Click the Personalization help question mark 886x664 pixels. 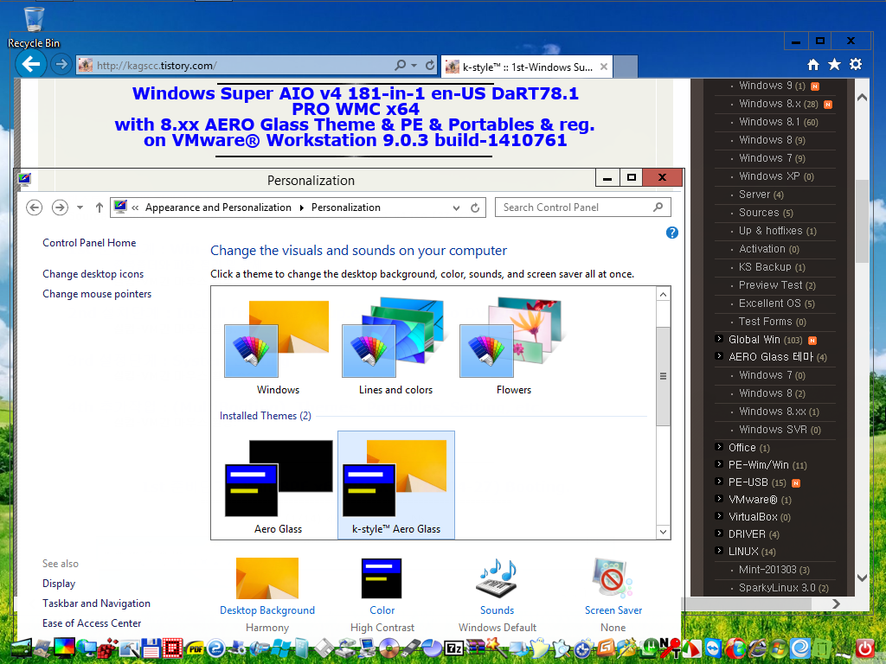(x=671, y=233)
